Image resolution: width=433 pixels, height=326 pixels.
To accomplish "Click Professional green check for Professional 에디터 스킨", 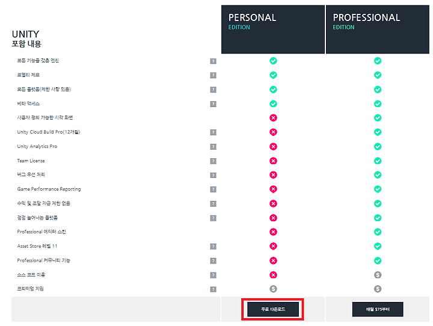I will pyautogui.click(x=378, y=232).
